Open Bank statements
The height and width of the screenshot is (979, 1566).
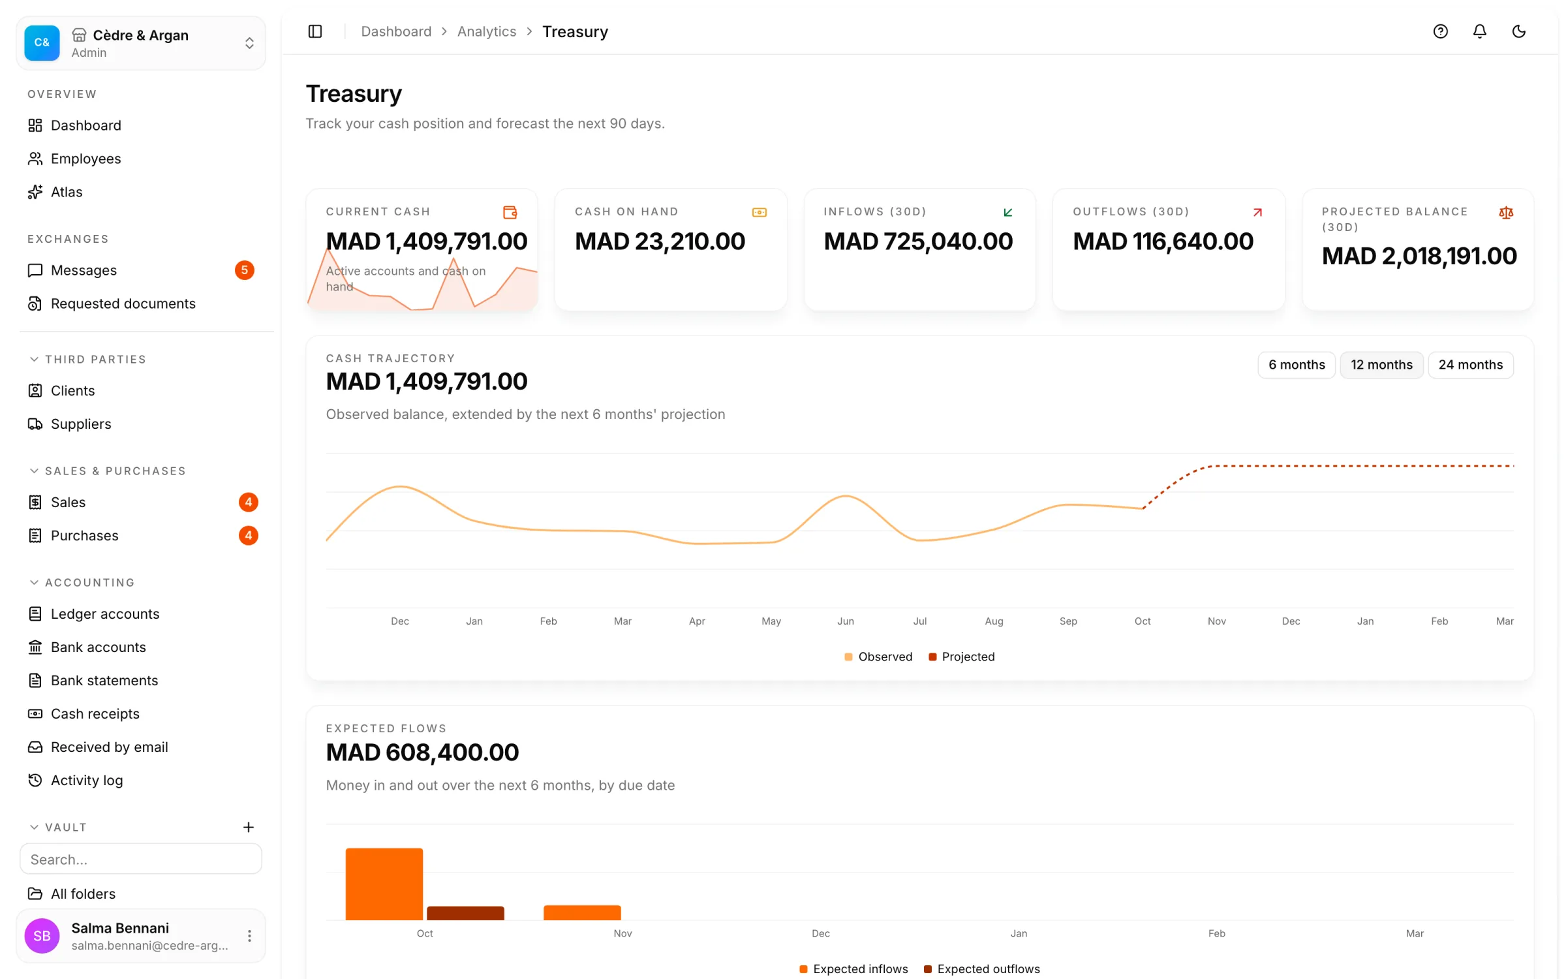[141, 680]
